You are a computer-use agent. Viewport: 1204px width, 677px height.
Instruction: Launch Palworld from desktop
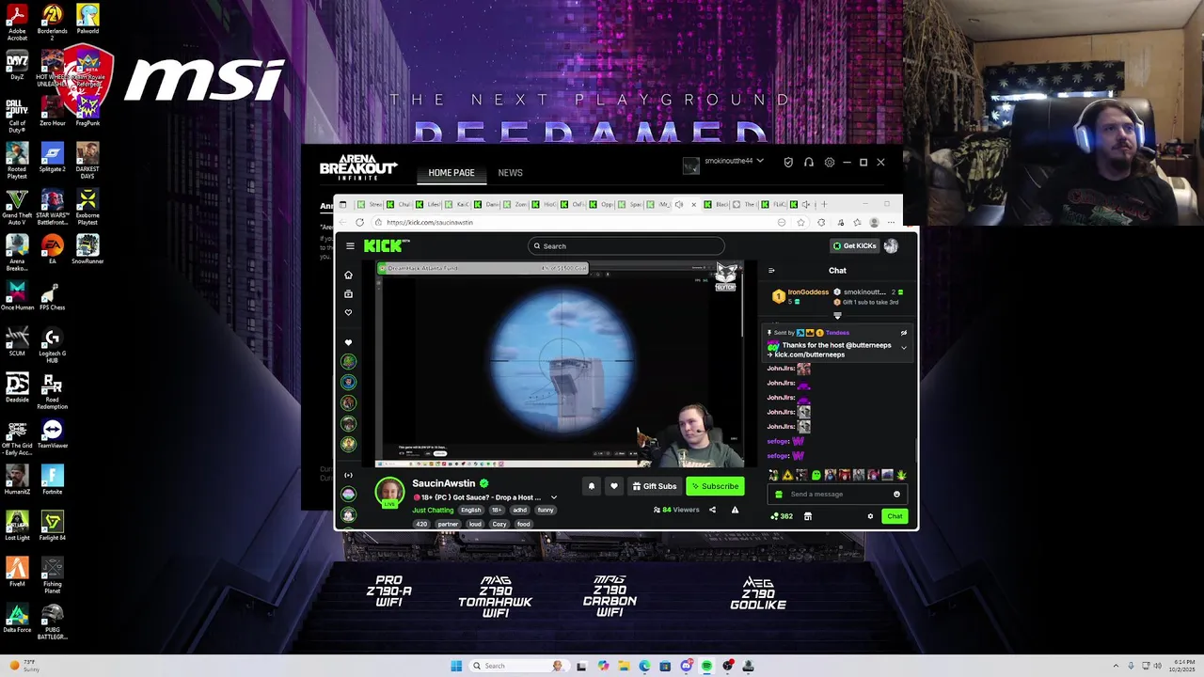pos(87,18)
